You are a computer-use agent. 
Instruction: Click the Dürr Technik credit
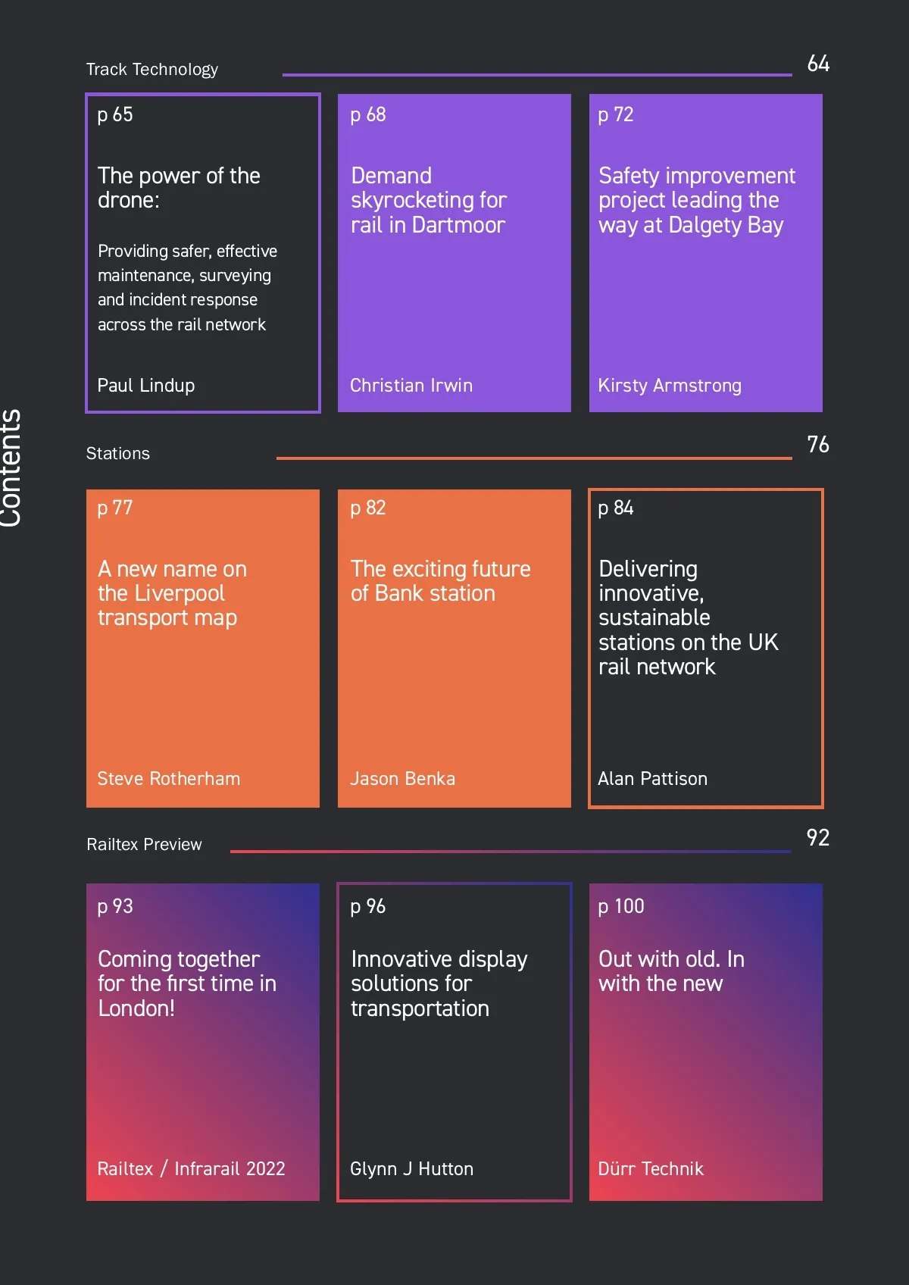click(651, 1169)
